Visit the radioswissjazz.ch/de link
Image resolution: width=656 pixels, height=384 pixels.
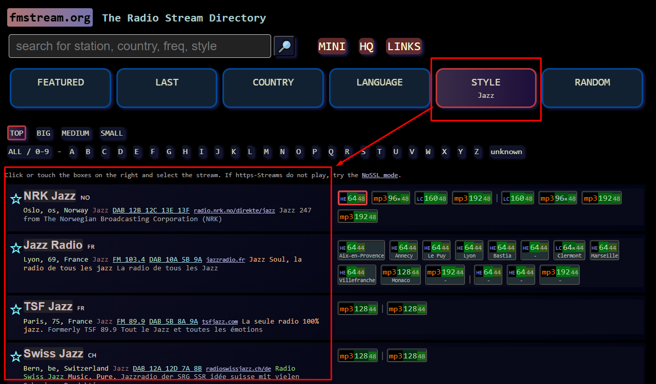(x=238, y=369)
